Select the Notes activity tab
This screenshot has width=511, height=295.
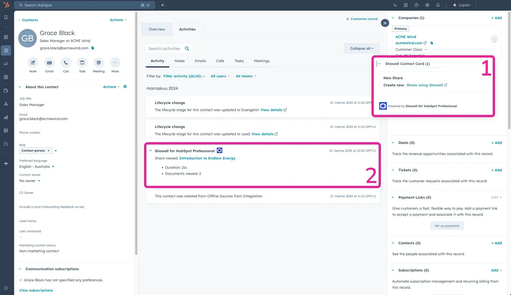point(179,61)
